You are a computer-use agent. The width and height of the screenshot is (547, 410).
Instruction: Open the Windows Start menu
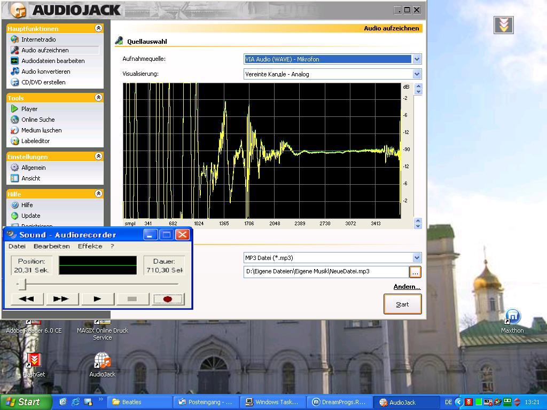25,402
